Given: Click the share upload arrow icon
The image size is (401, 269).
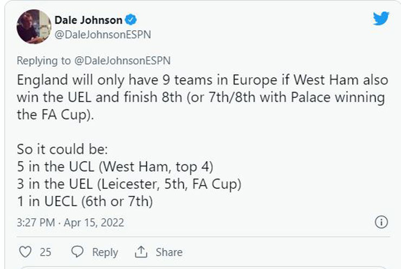Looking at the screenshot, I should pos(141,252).
